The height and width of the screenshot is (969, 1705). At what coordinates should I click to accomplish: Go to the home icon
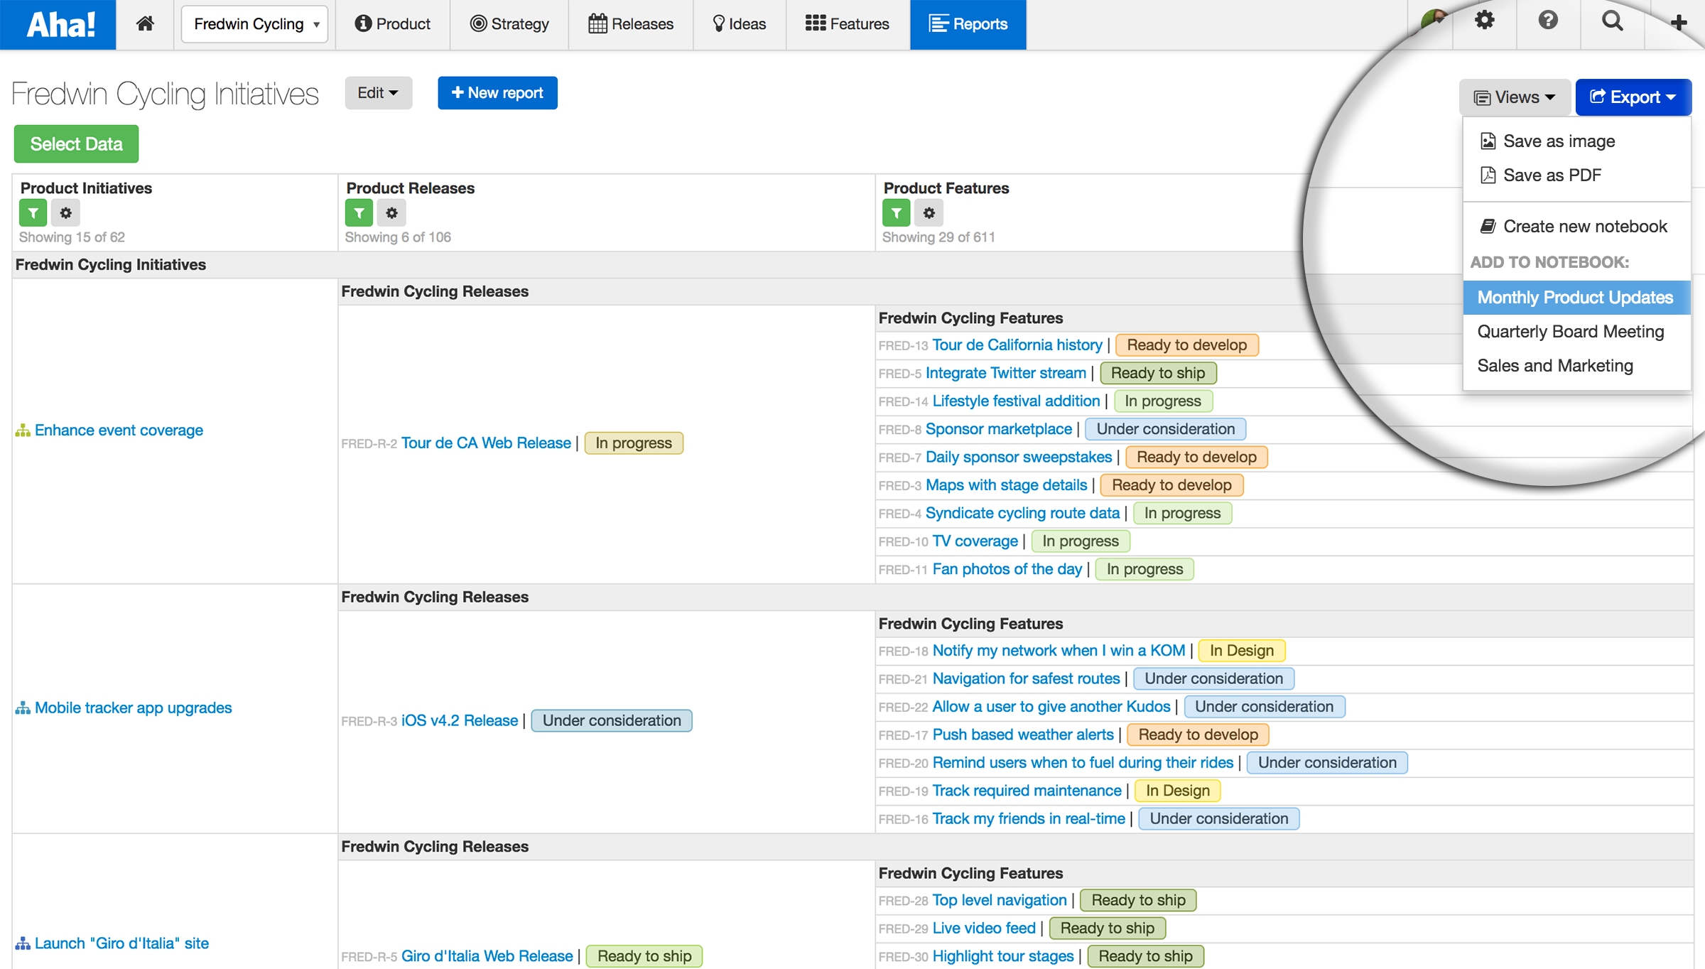tap(145, 24)
